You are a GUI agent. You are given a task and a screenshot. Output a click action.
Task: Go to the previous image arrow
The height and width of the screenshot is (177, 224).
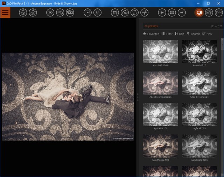162,13
